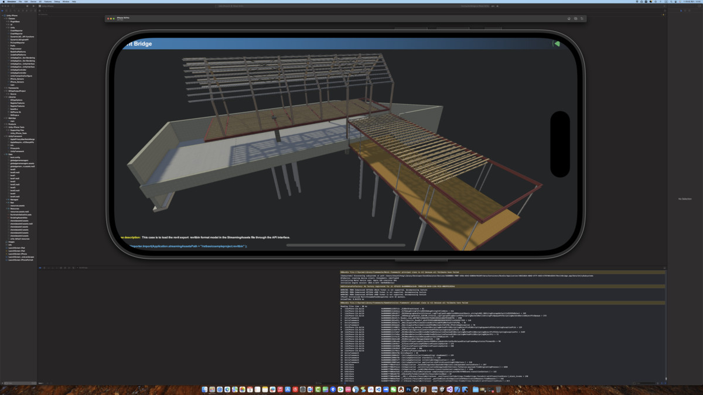Select unity default resources file
This screenshot has width=703, height=395.
(x=19, y=239)
